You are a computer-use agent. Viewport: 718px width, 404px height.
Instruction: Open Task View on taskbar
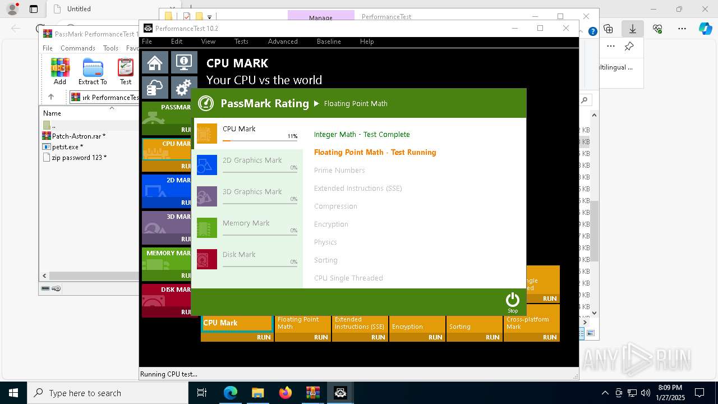(202, 393)
